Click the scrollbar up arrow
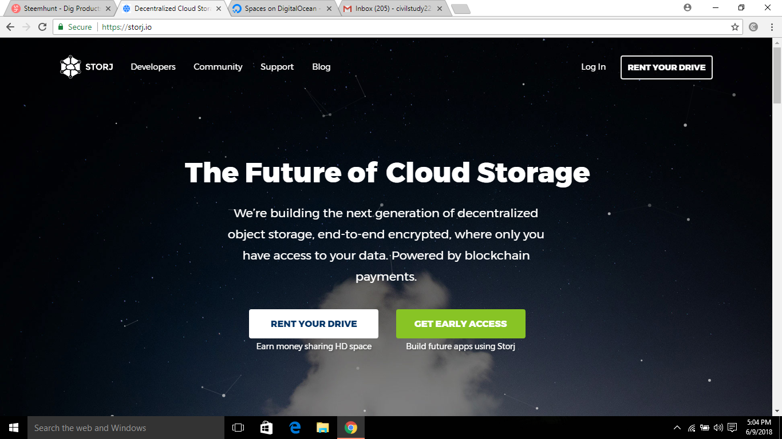The width and height of the screenshot is (782, 439). (777, 42)
